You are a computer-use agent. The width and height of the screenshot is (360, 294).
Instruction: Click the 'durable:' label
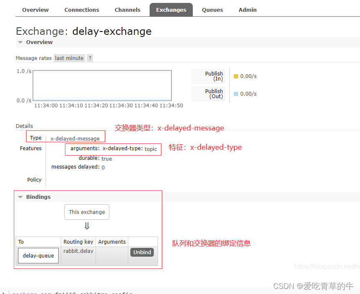pos(89,158)
